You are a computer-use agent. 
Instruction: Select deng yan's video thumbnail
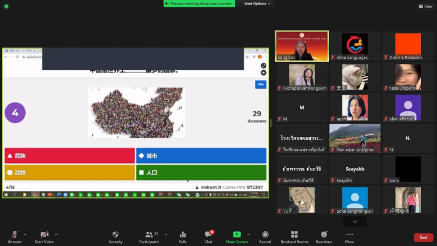302,47
